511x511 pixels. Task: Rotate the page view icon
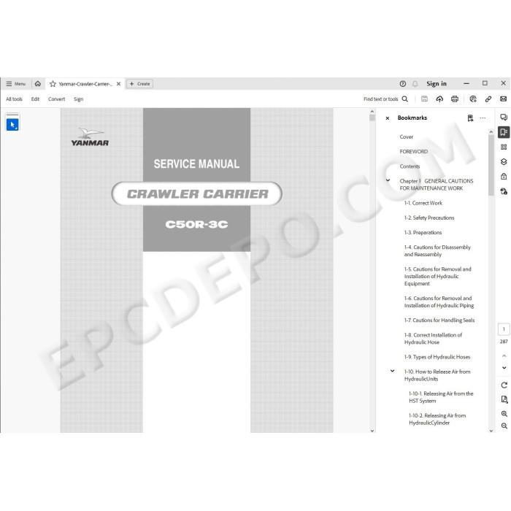(x=504, y=385)
